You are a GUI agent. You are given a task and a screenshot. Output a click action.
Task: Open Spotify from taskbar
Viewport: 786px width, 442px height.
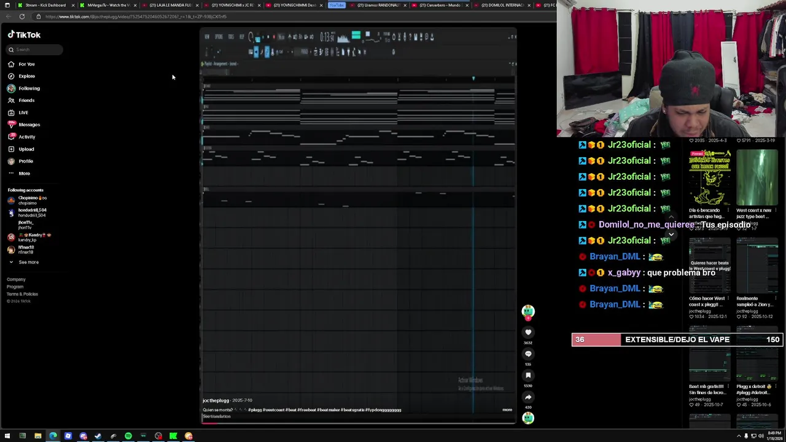[x=128, y=436]
